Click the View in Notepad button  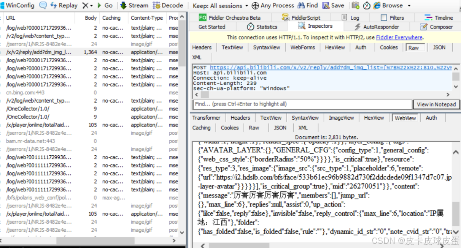click(436, 104)
